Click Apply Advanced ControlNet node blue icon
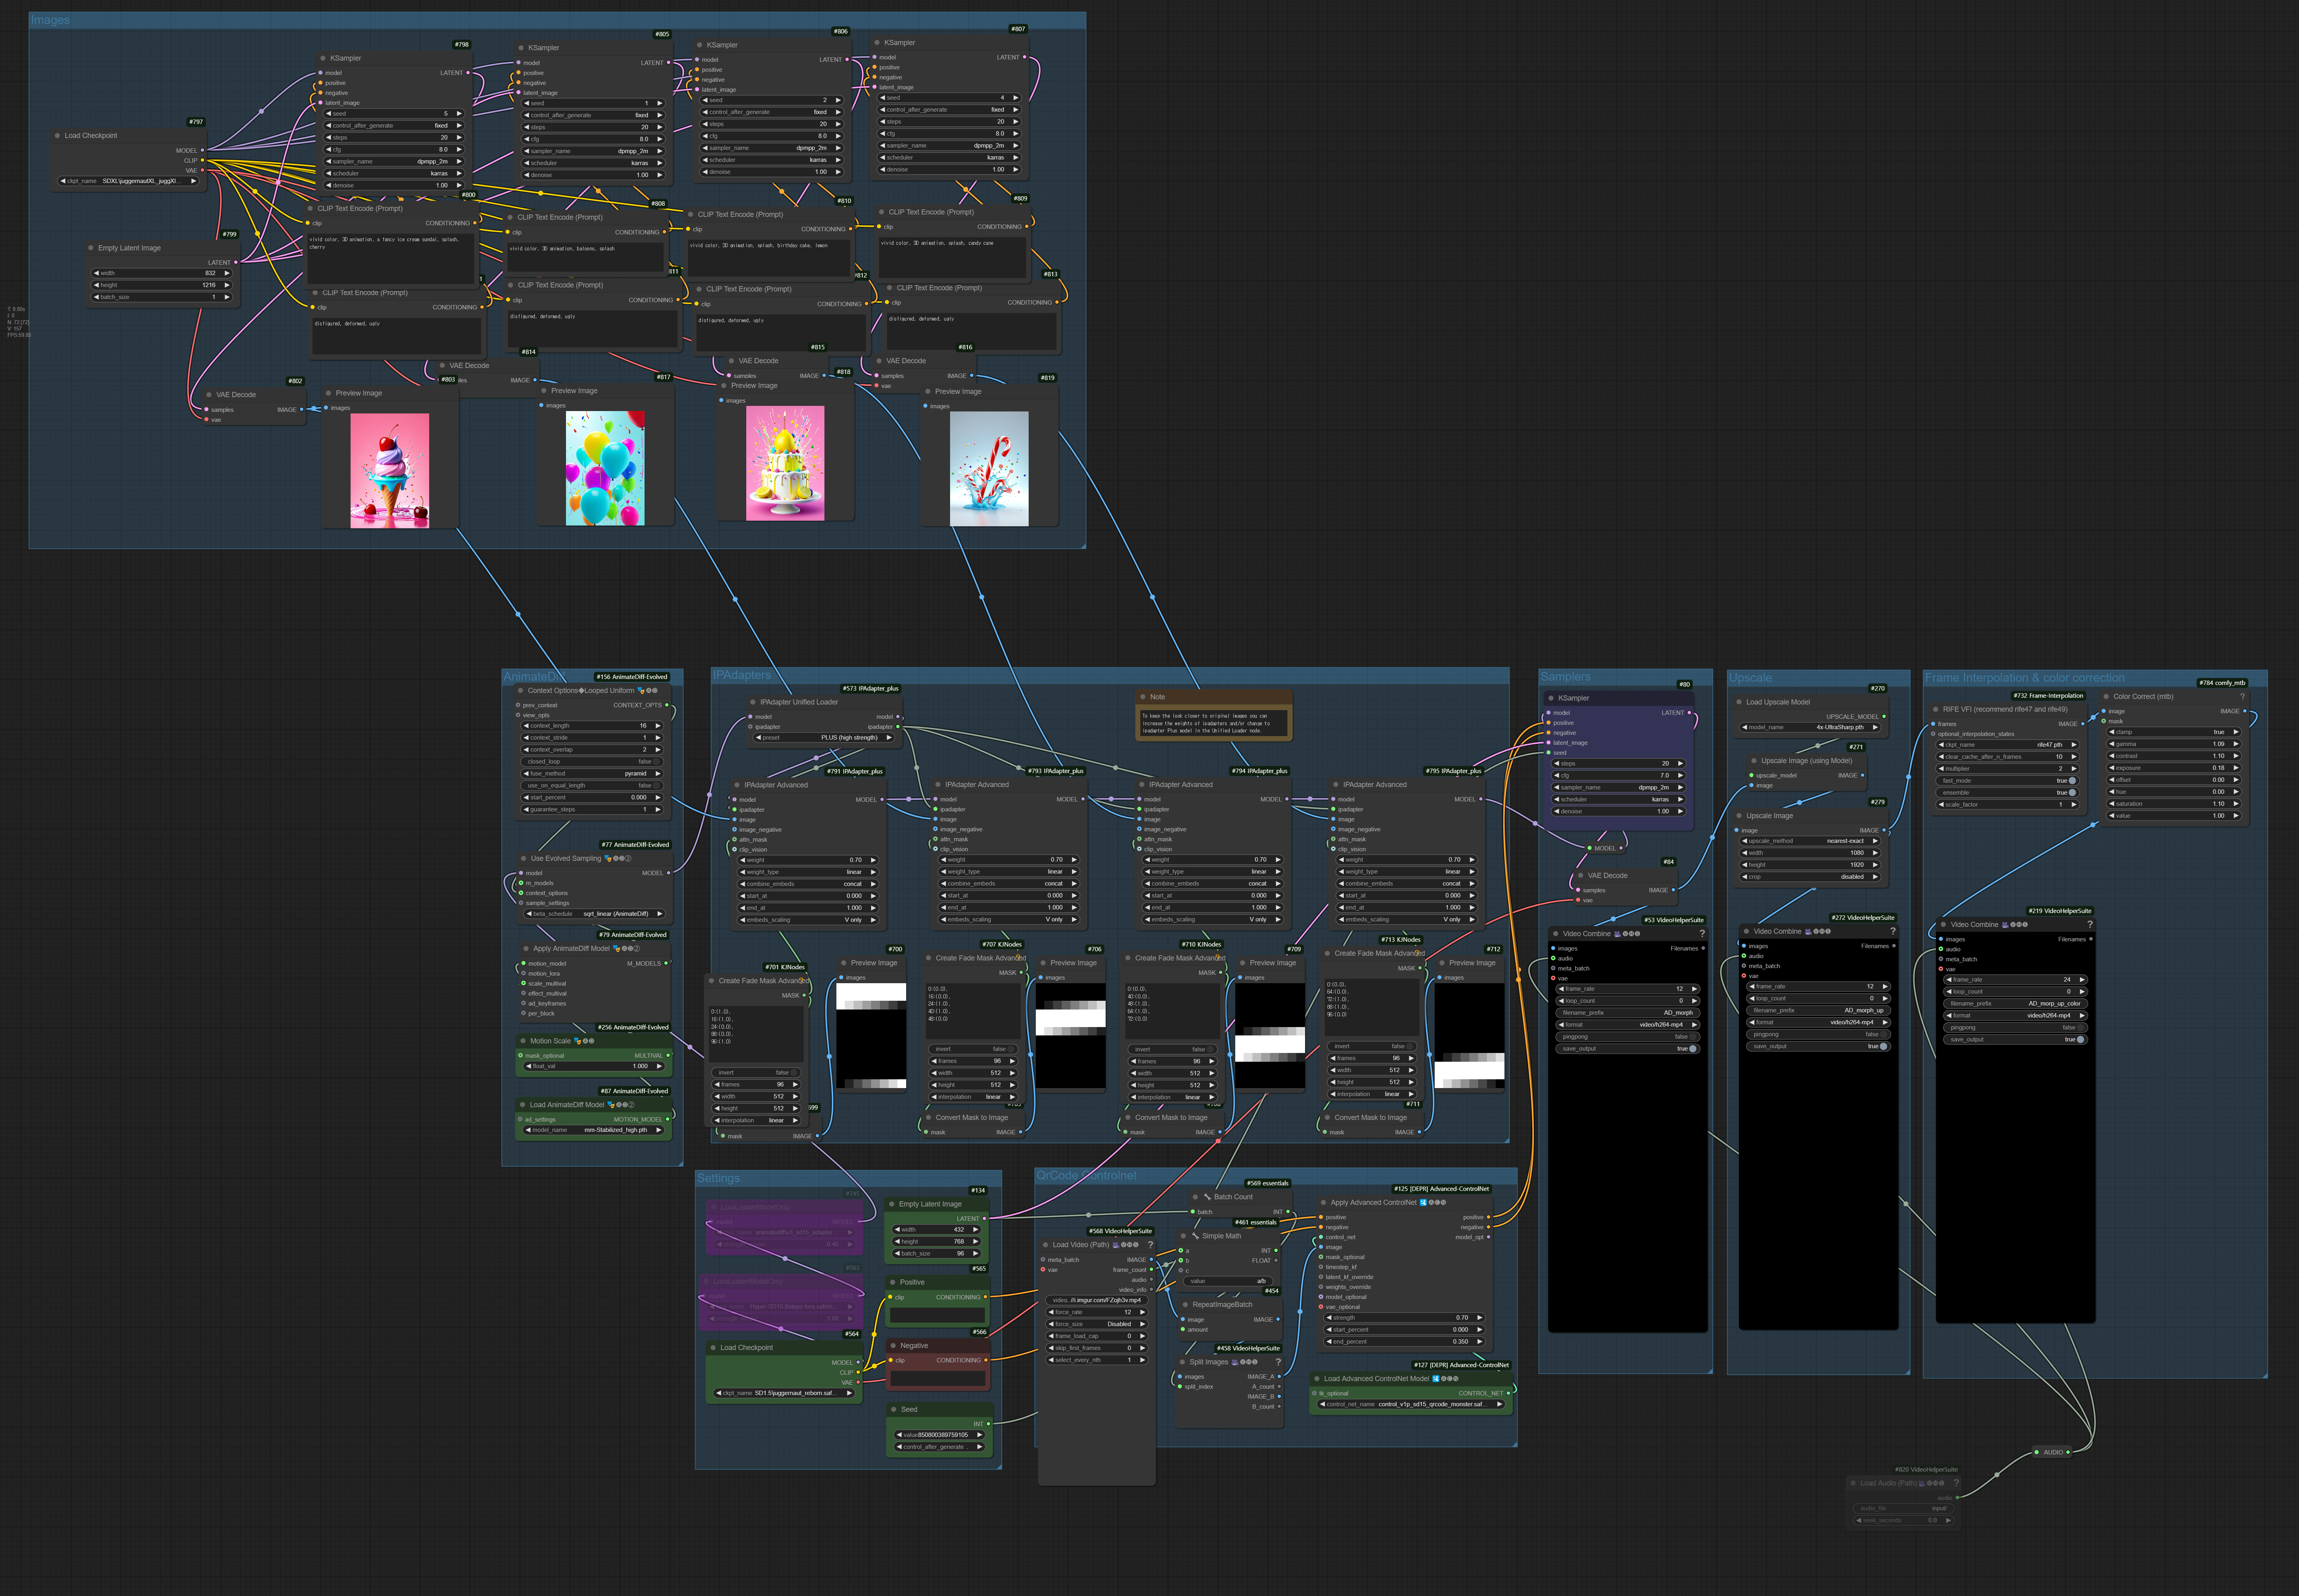 [x=1424, y=1203]
